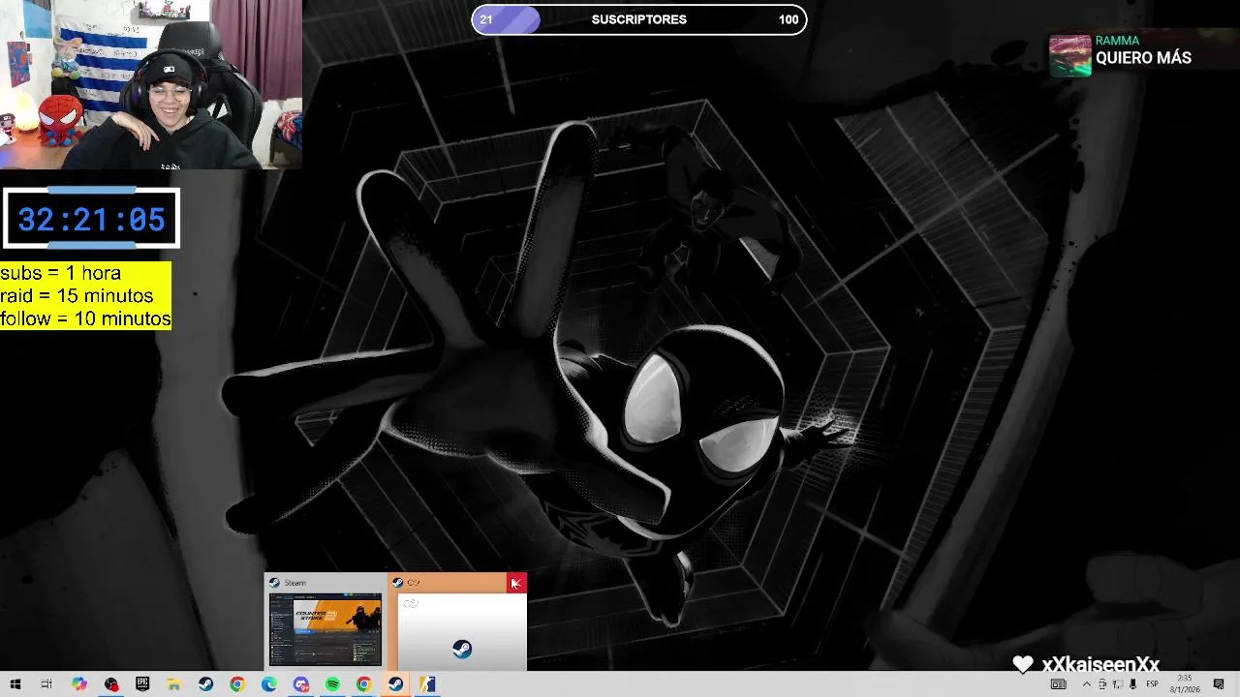The width and height of the screenshot is (1240, 697).
Task: Click the Suscriptores goal progress bar
Action: 639,19
